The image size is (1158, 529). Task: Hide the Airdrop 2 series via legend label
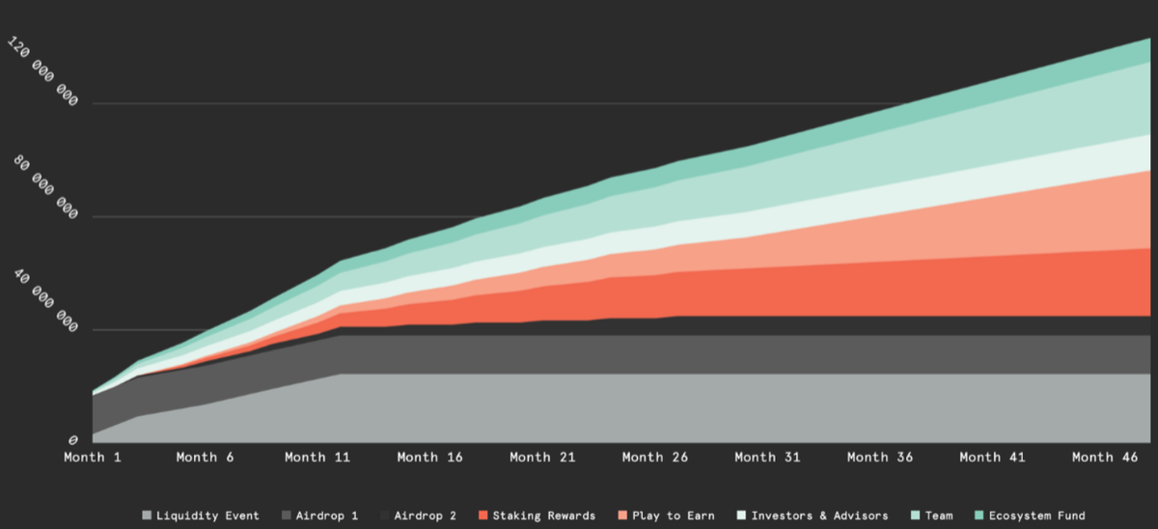click(427, 515)
